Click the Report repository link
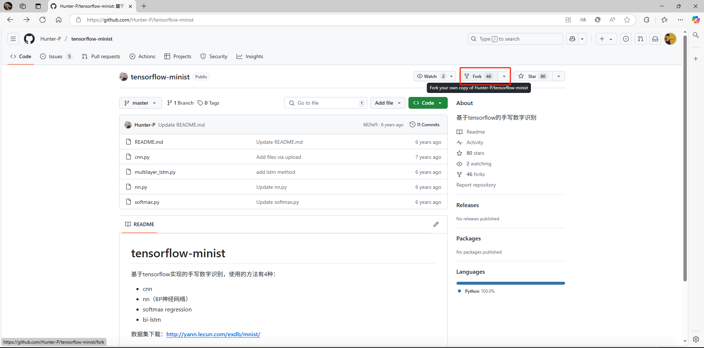This screenshot has height=348, width=704. click(476, 185)
